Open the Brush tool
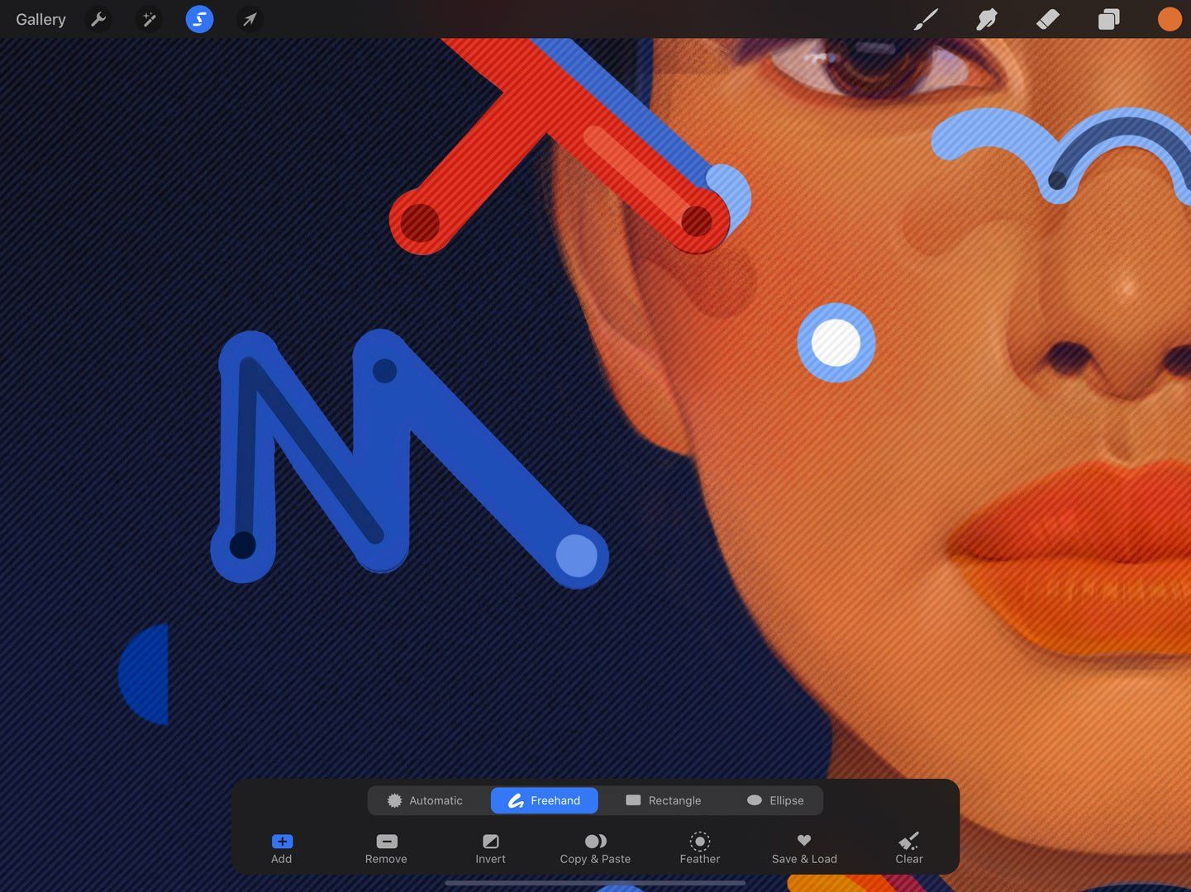The image size is (1191, 892). click(925, 18)
